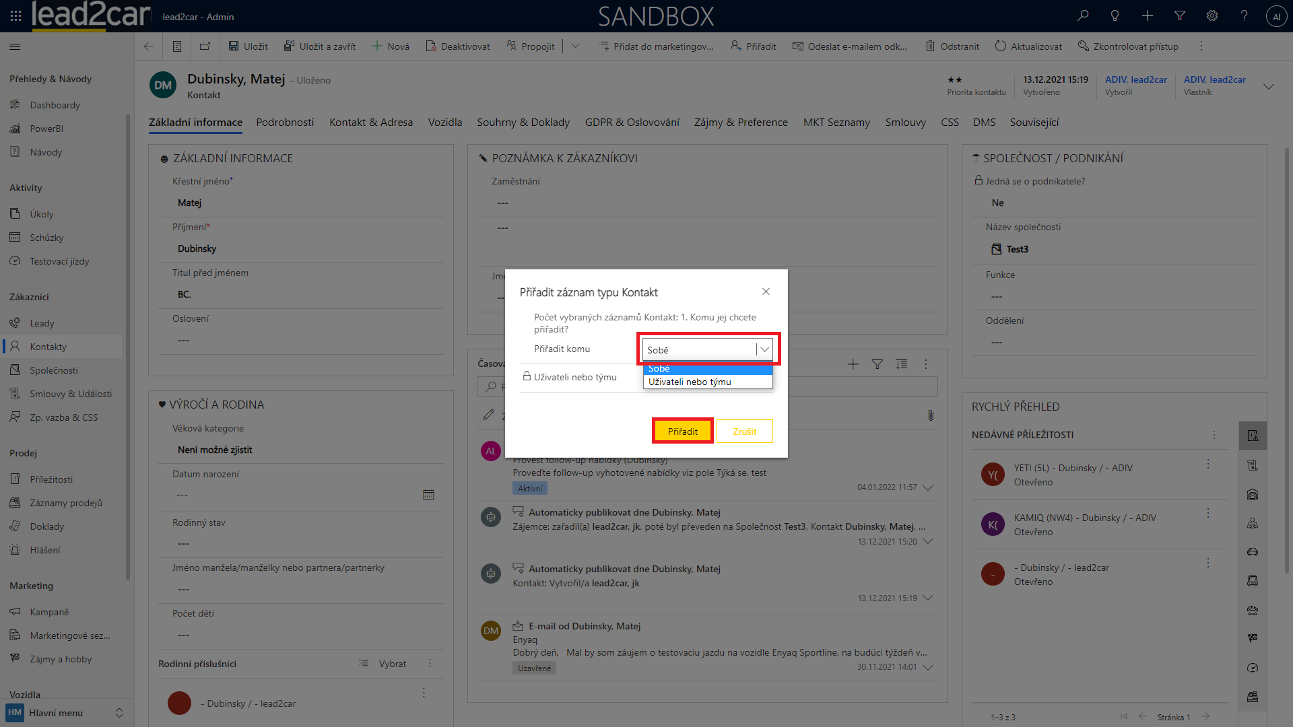
Task: Open the date of birth calendar icon
Action: click(428, 495)
